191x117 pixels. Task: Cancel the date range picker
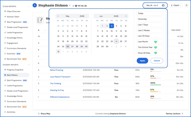tap(157, 61)
